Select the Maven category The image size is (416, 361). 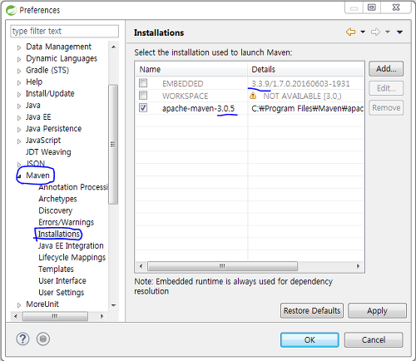coord(37,176)
